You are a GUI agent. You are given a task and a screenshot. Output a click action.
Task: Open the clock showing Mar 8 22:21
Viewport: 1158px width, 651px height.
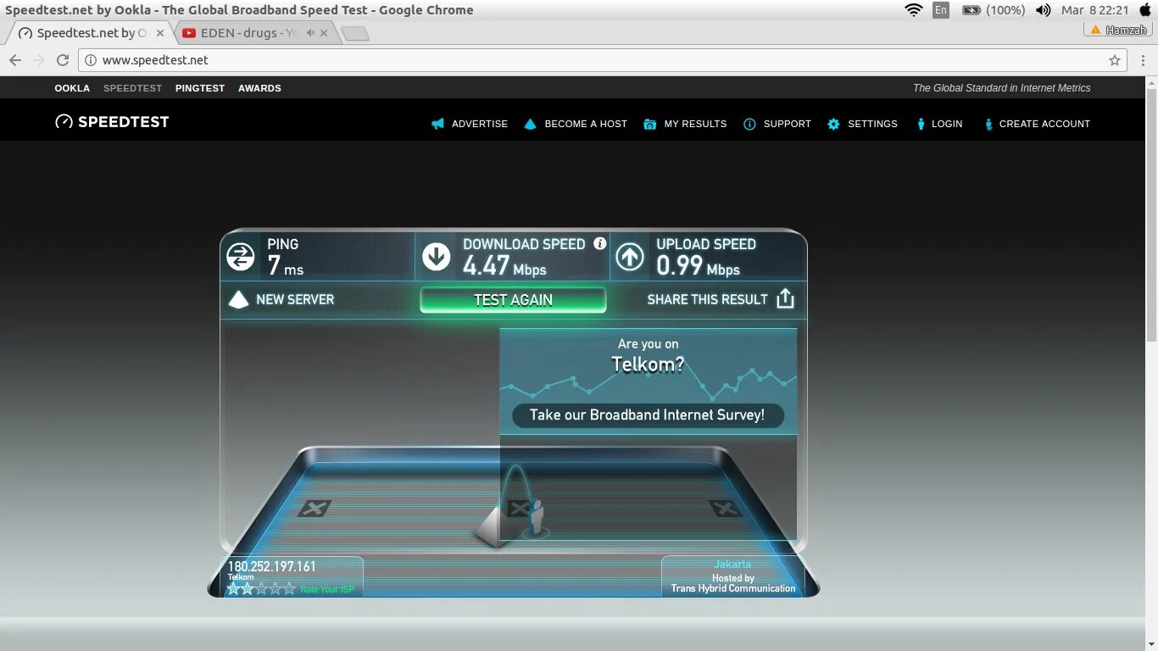(1094, 10)
